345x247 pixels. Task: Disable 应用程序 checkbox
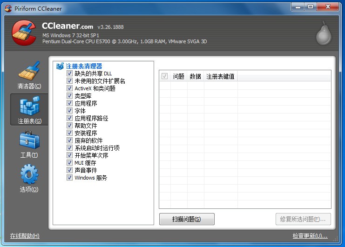(69, 103)
